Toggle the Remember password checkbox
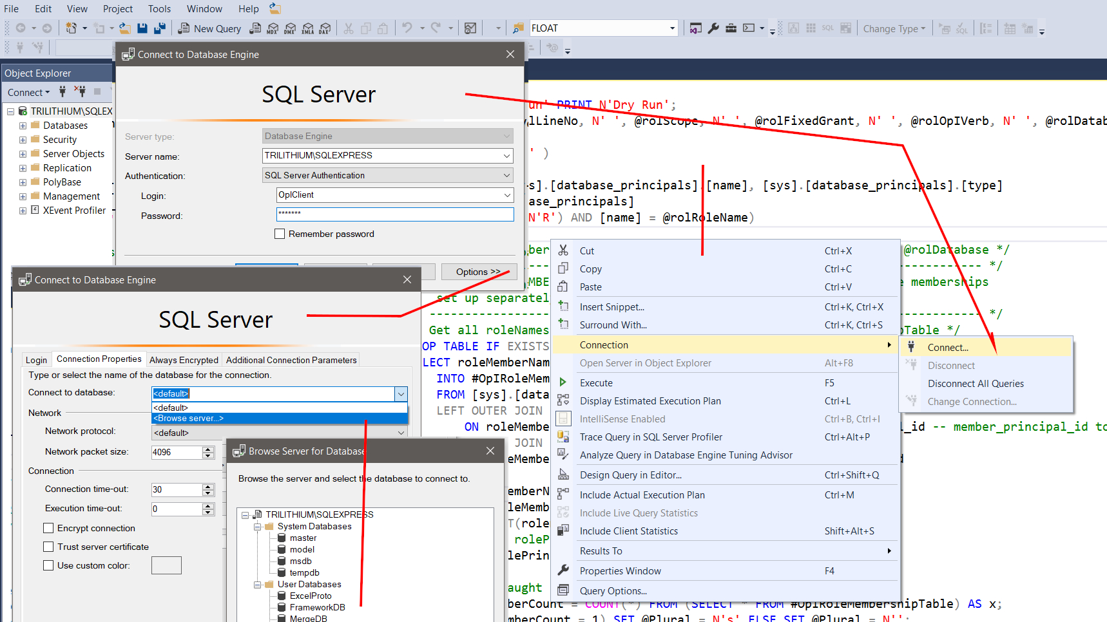This screenshot has height=622, width=1107. coord(280,234)
